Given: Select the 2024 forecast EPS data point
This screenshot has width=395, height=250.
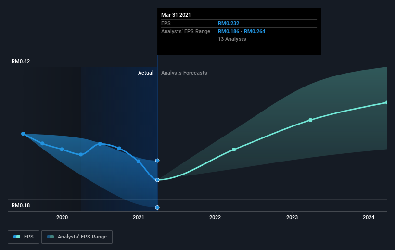Looking at the screenshot, I should pyautogui.click(x=387, y=103).
